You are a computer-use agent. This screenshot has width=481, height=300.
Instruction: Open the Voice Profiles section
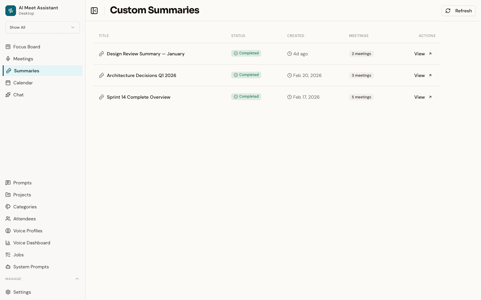[28, 231]
